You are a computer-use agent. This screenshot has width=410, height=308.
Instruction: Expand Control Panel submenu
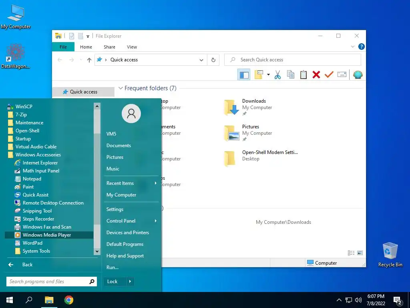pyautogui.click(x=131, y=221)
